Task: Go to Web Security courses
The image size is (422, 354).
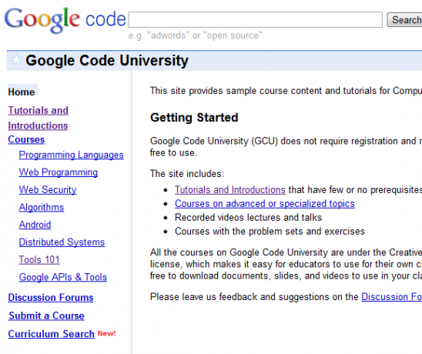Action: pos(48,189)
